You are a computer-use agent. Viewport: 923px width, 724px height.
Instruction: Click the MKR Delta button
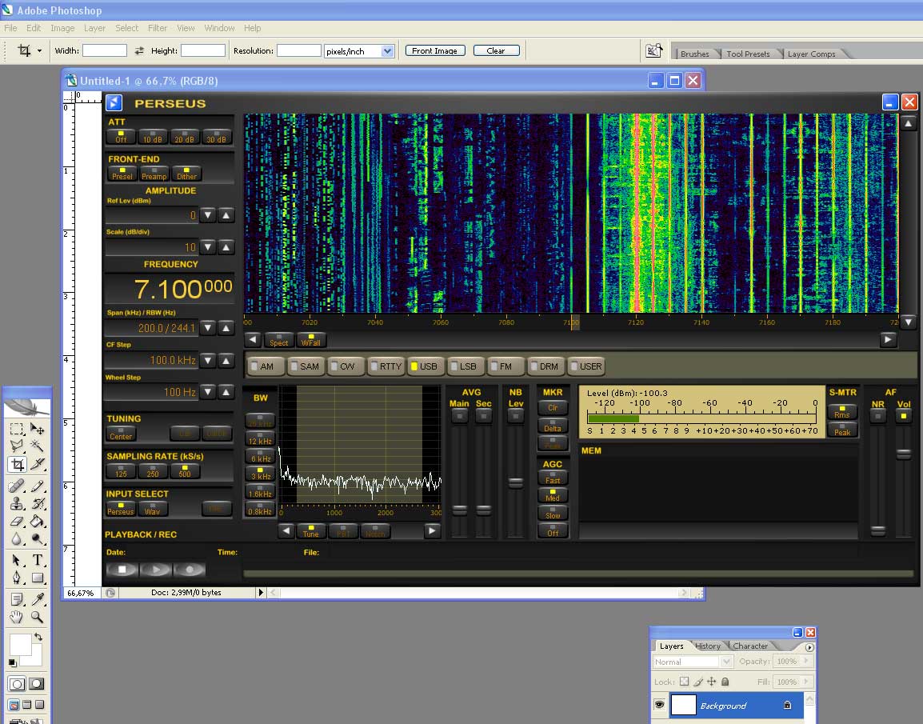[x=553, y=426]
